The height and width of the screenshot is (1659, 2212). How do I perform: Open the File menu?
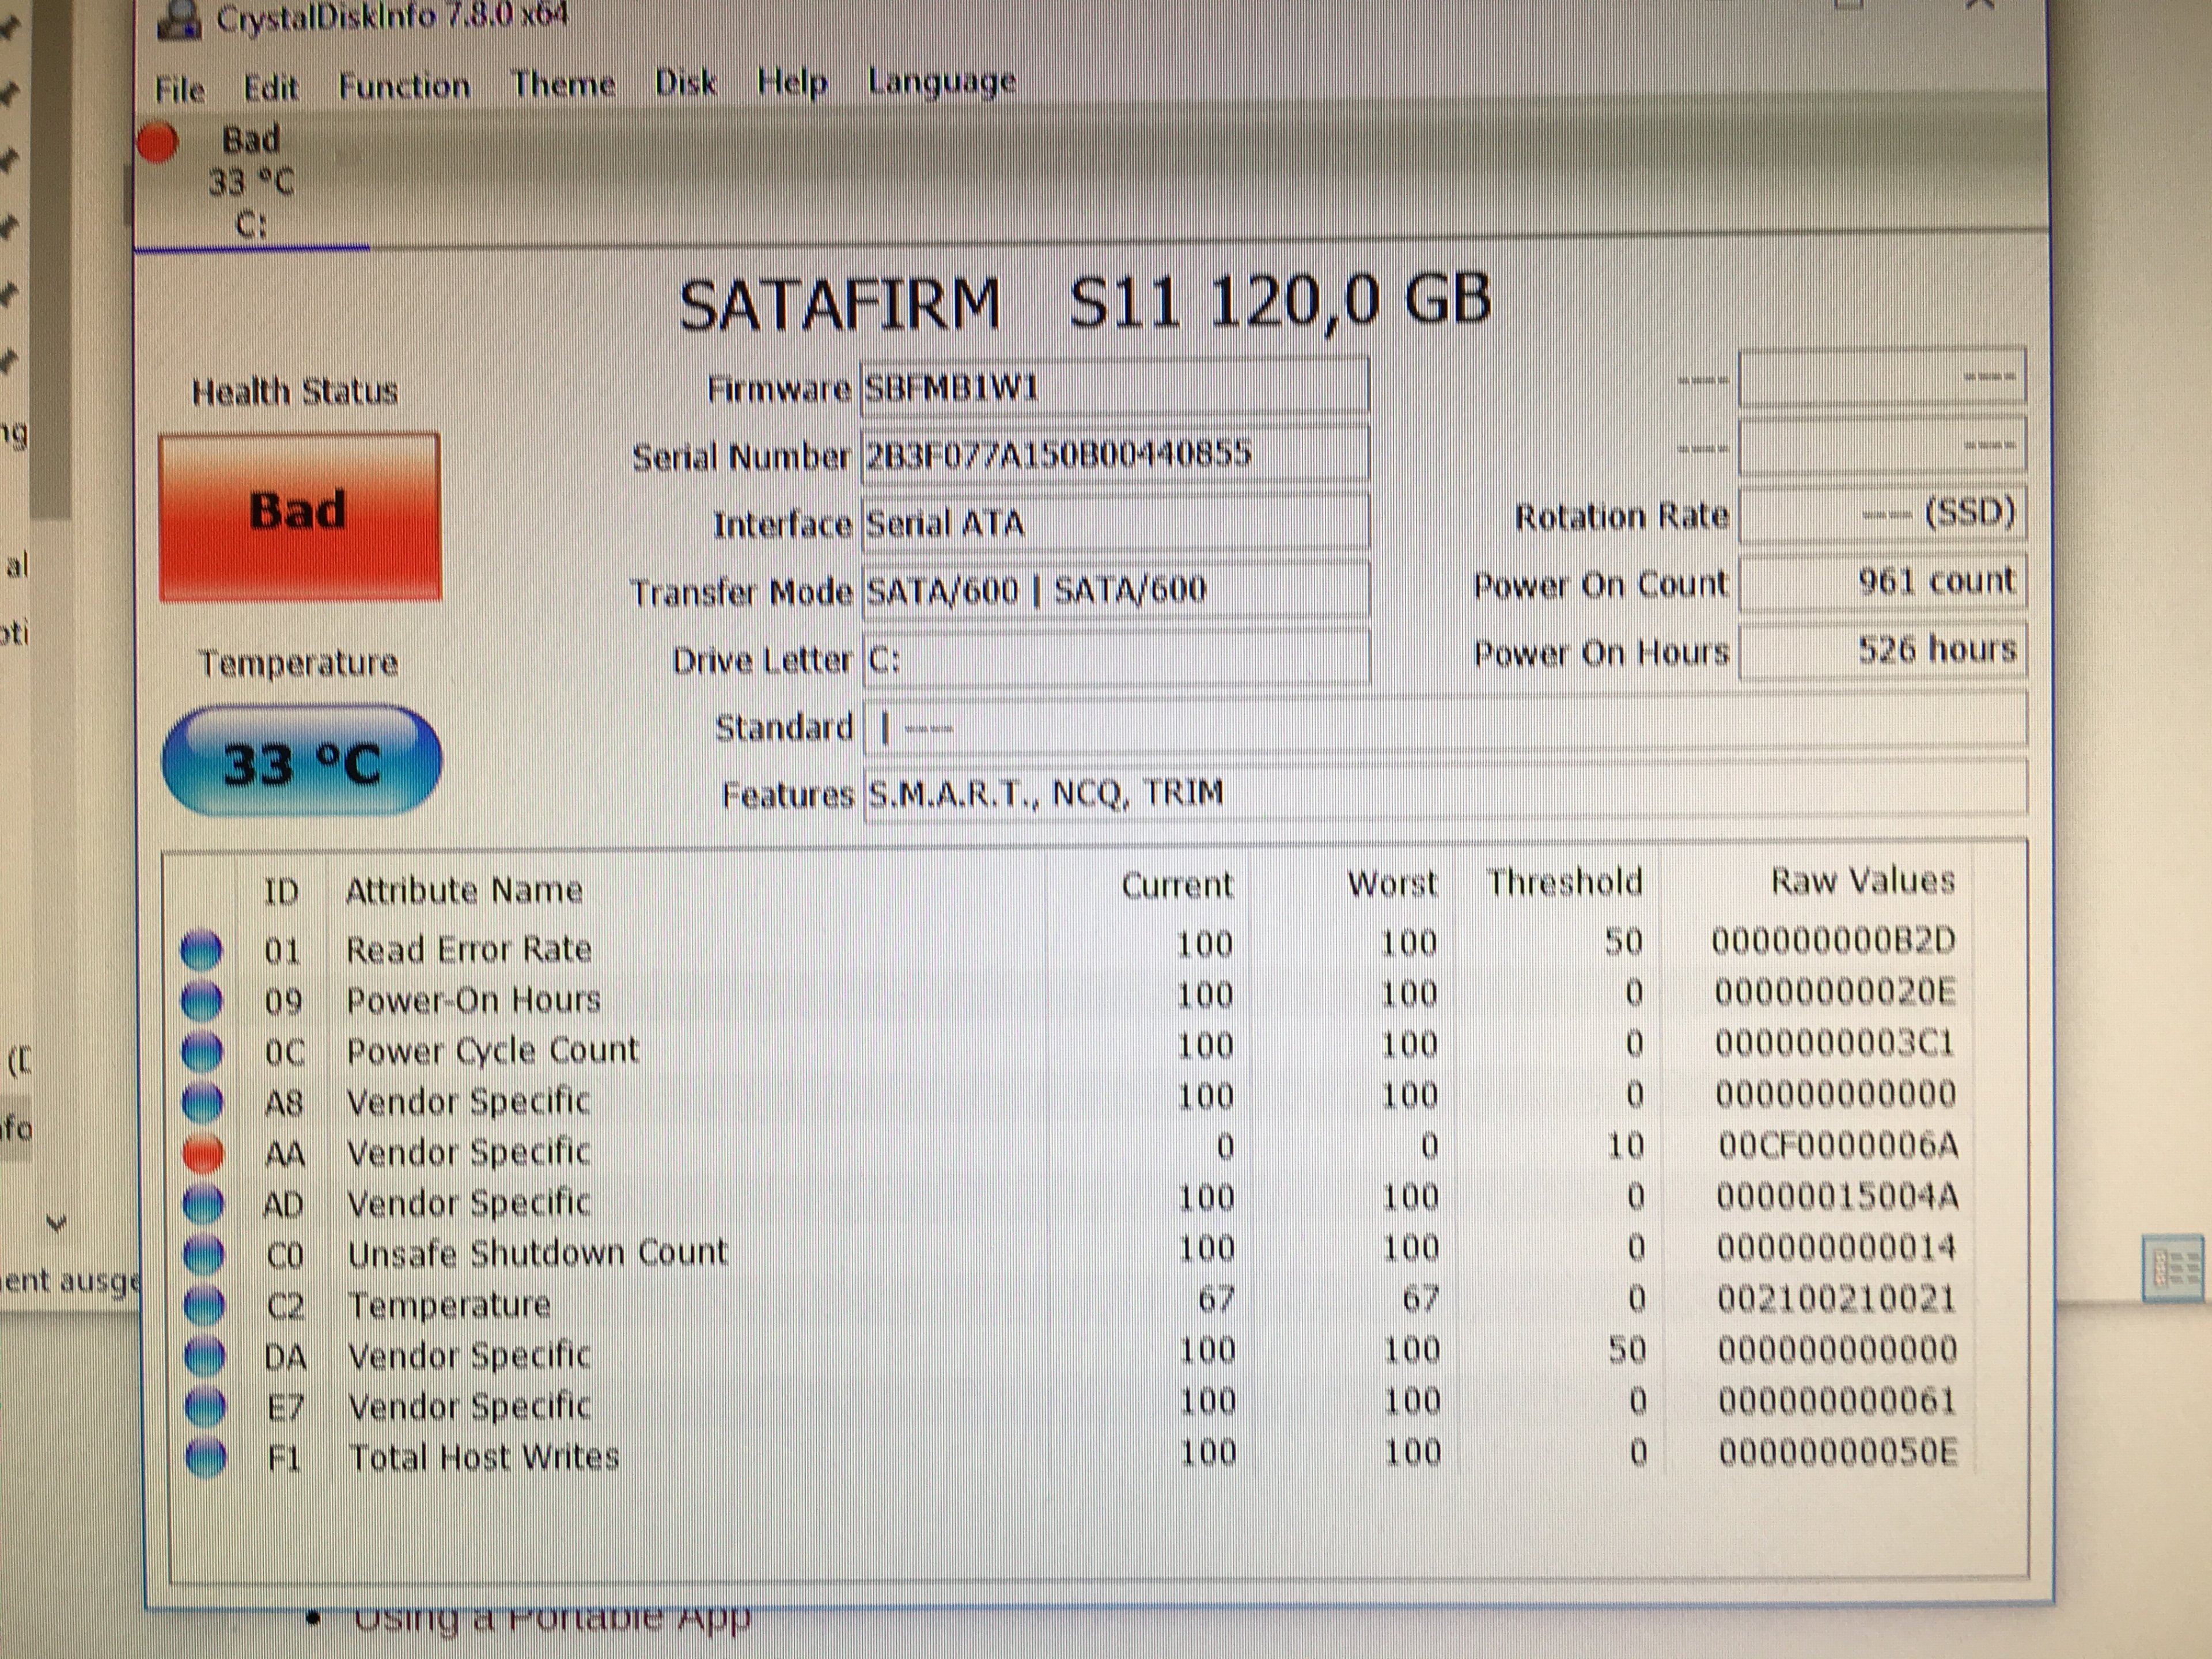pos(180,89)
